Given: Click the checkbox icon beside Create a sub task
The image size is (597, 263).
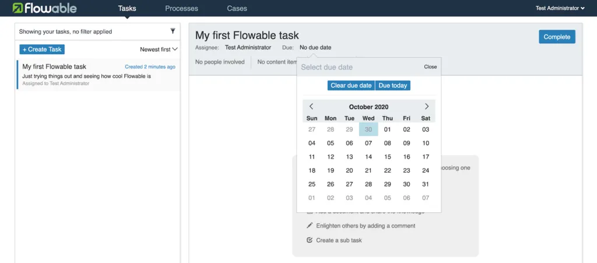Looking at the screenshot, I should pos(310,240).
